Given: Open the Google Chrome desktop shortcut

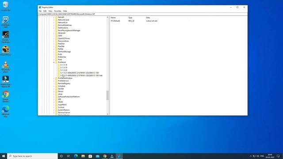Looking at the screenshot, I should [x=6, y=96].
